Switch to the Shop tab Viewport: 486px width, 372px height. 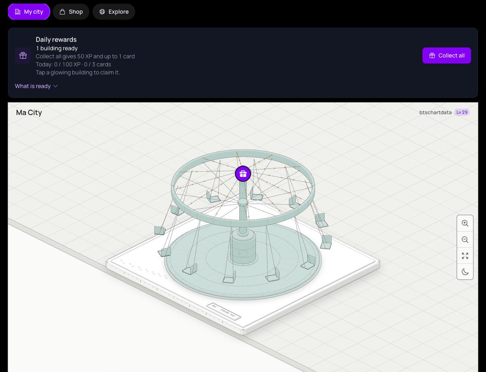(x=71, y=12)
